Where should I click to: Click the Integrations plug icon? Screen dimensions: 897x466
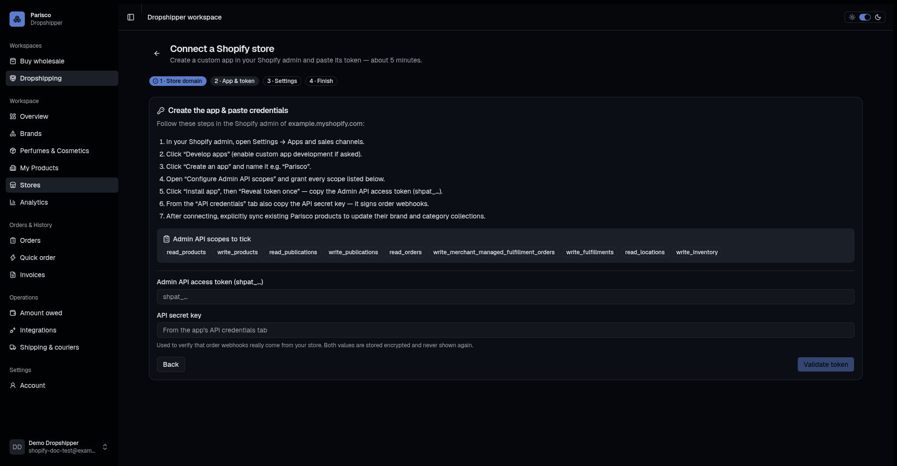coord(13,330)
